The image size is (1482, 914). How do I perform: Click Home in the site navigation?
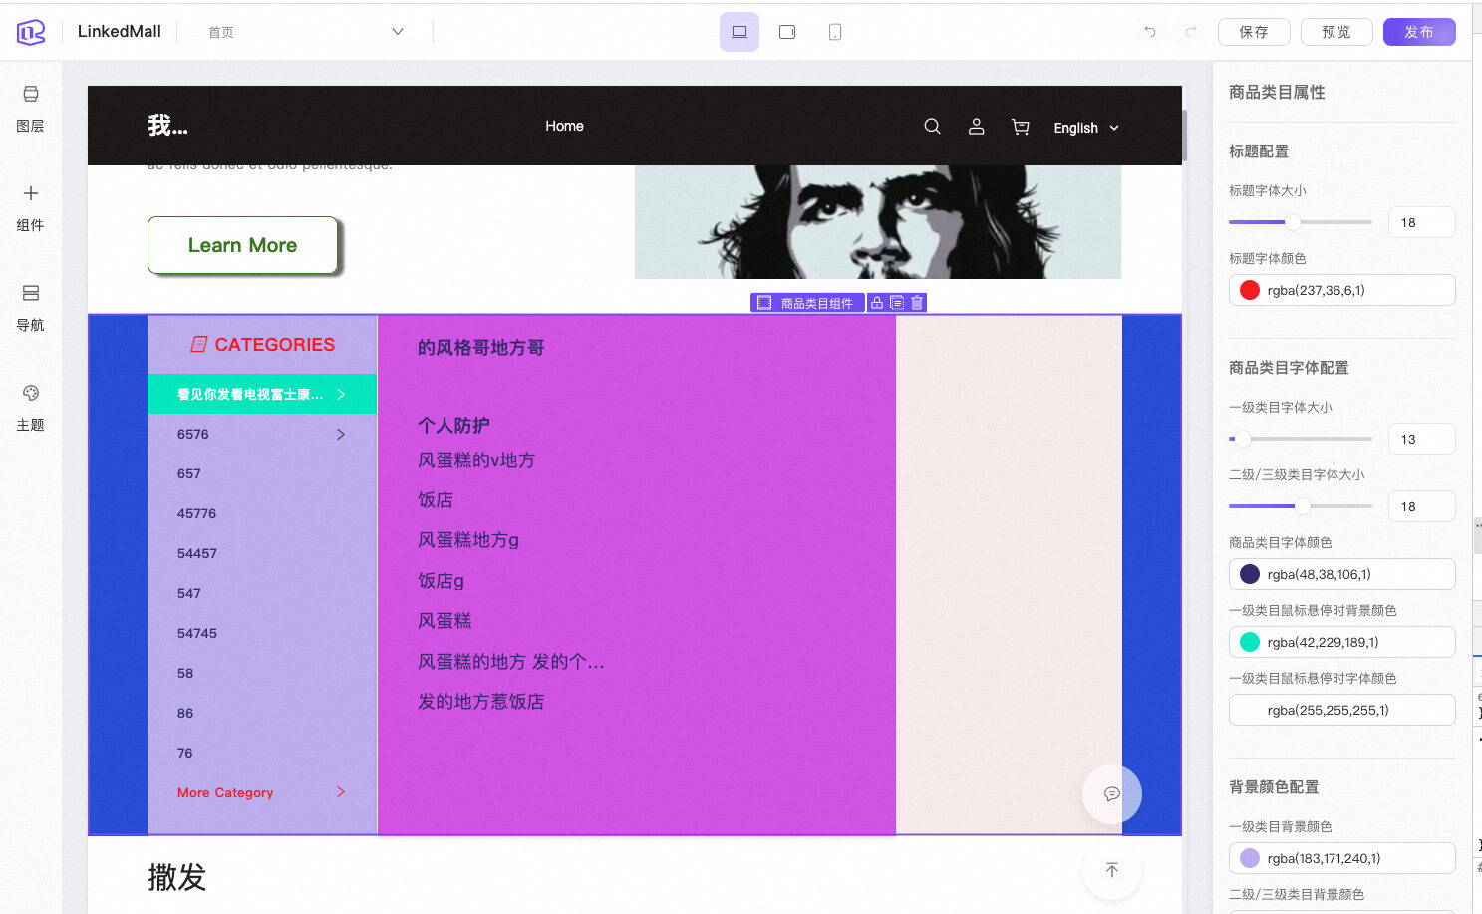tap(564, 126)
